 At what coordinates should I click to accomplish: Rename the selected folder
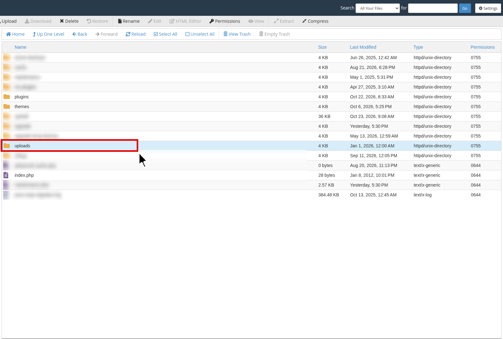point(129,21)
